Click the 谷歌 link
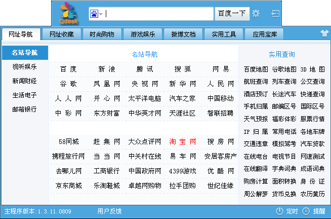 pos(68,84)
